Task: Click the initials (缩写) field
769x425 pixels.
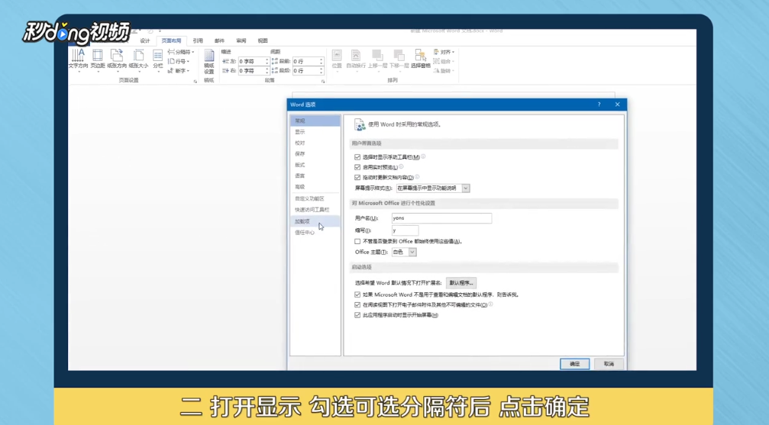Action: [405, 230]
